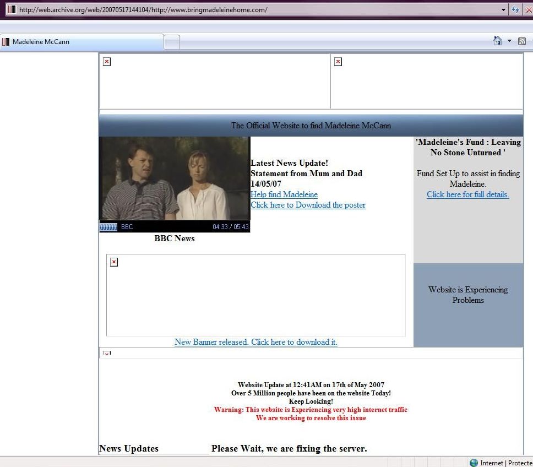Viewport: 533px width, 467px height.
Task: Expand the Home button dropdown arrow
Action: click(509, 41)
